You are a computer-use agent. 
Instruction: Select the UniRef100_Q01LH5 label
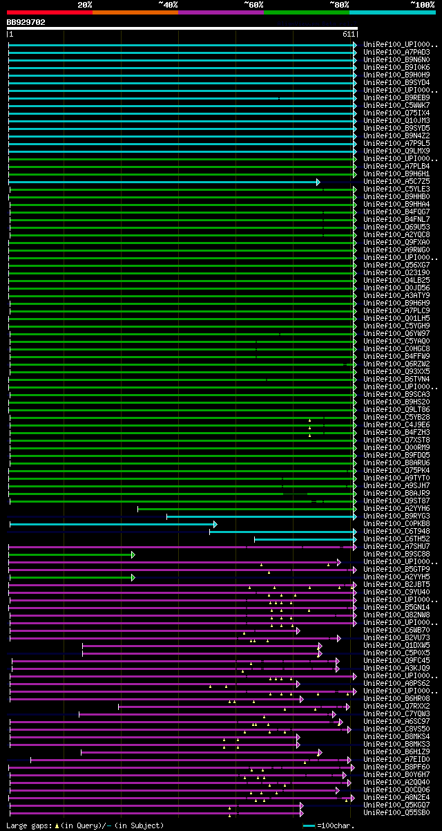point(397,318)
